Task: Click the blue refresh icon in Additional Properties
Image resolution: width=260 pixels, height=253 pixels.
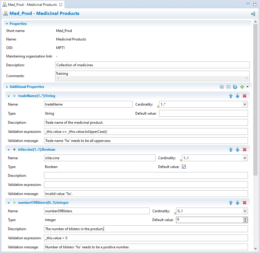Action: [235, 87]
